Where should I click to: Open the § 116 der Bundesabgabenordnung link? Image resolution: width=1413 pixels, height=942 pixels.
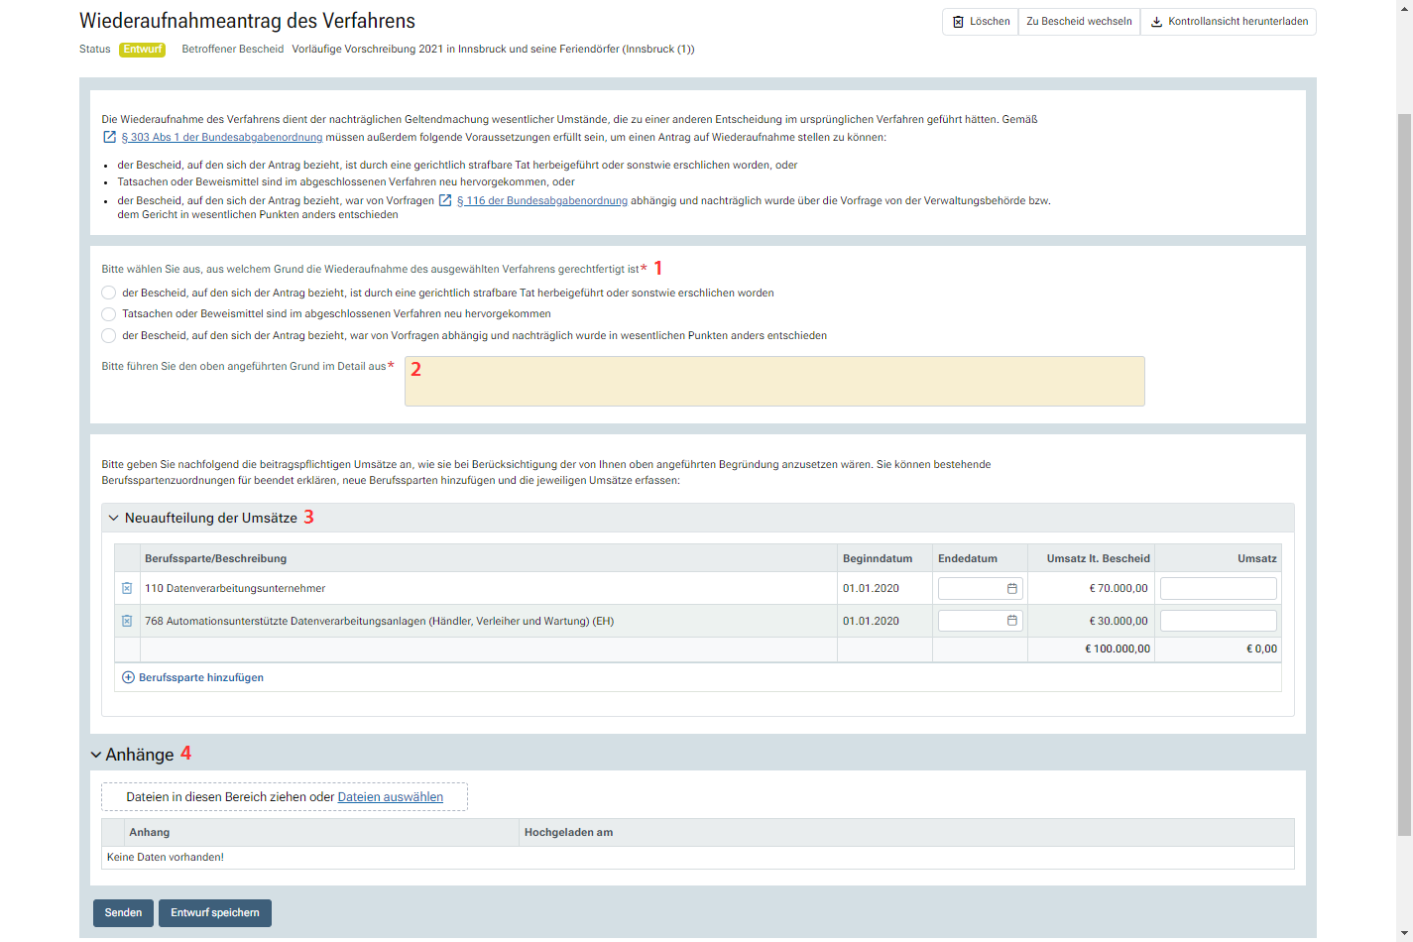(541, 200)
